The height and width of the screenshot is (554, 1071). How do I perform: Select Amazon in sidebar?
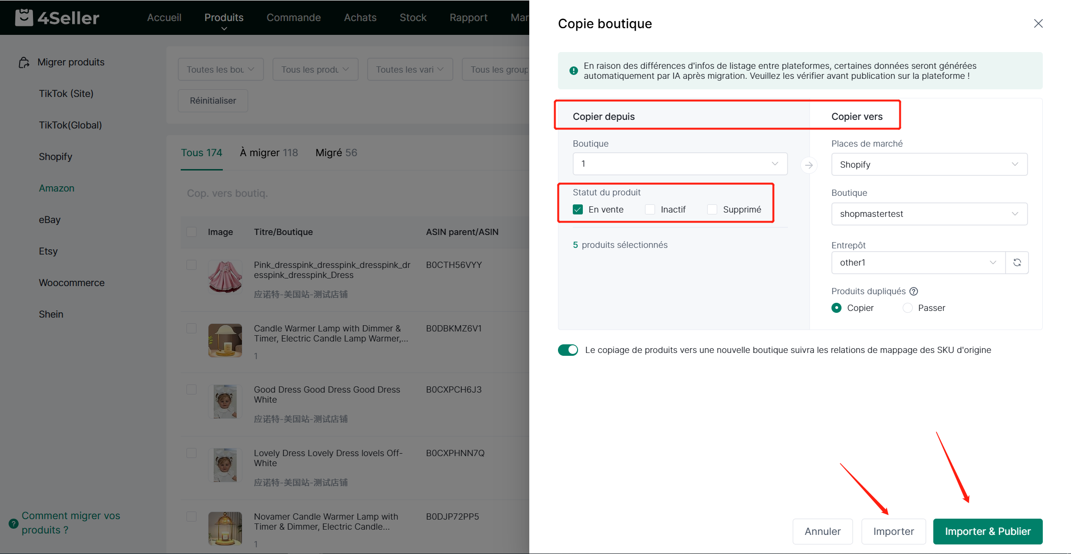pos(56,188)
